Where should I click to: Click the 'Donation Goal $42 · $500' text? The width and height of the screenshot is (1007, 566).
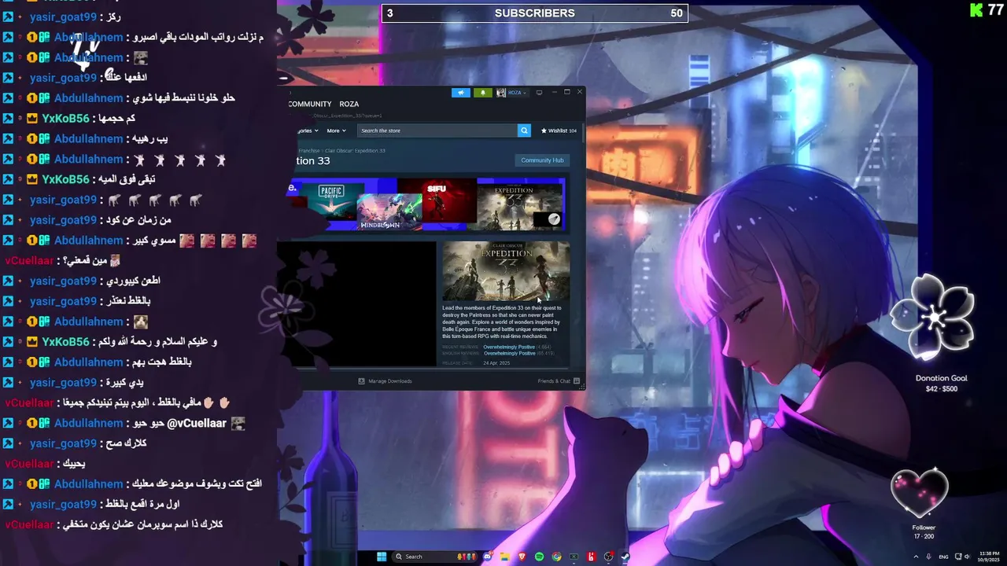click(x=942, y=384)
